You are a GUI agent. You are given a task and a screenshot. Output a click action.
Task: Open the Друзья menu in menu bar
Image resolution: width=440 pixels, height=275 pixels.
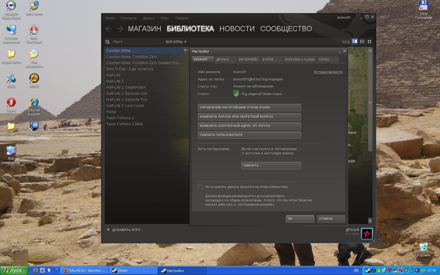pos(148,18)
